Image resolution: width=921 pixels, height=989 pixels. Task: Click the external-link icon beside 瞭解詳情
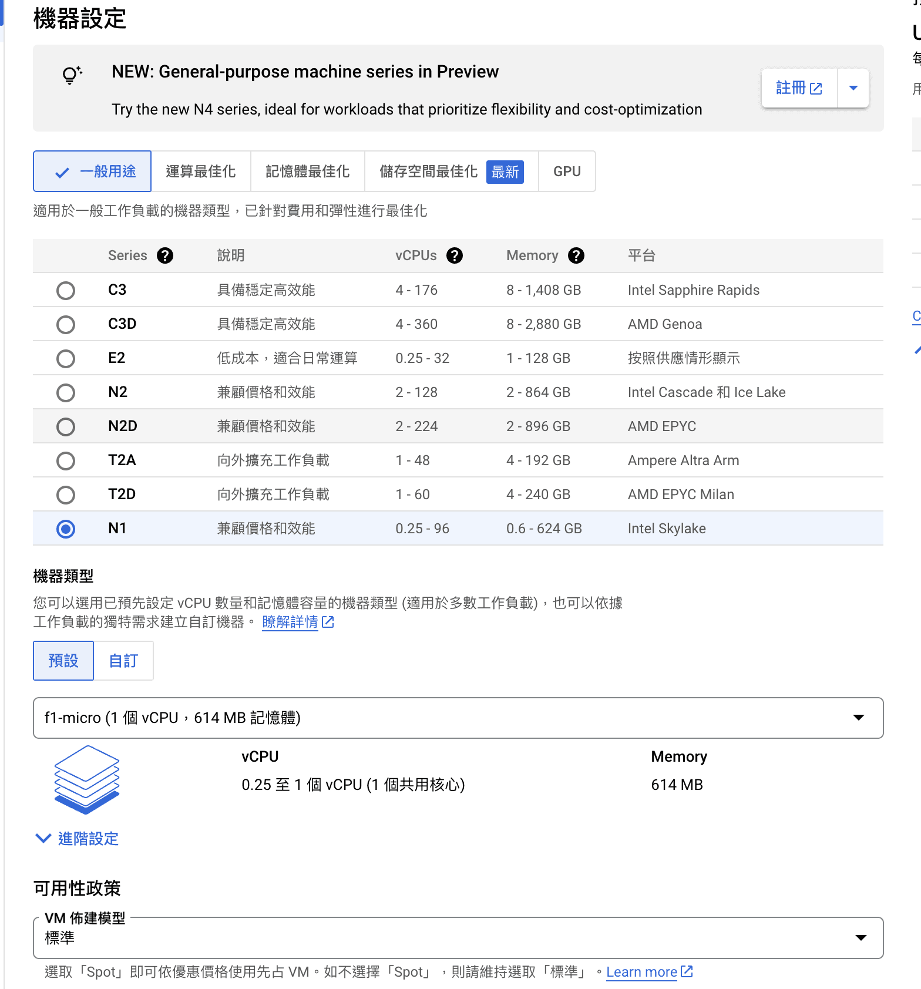coord(328,622)
